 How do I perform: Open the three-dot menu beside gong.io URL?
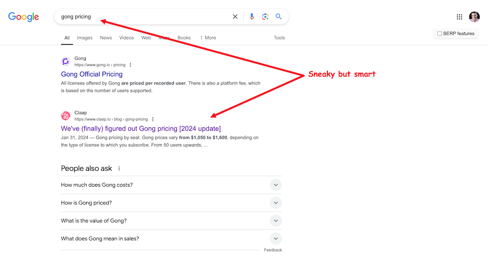click(x=131, y=65)
